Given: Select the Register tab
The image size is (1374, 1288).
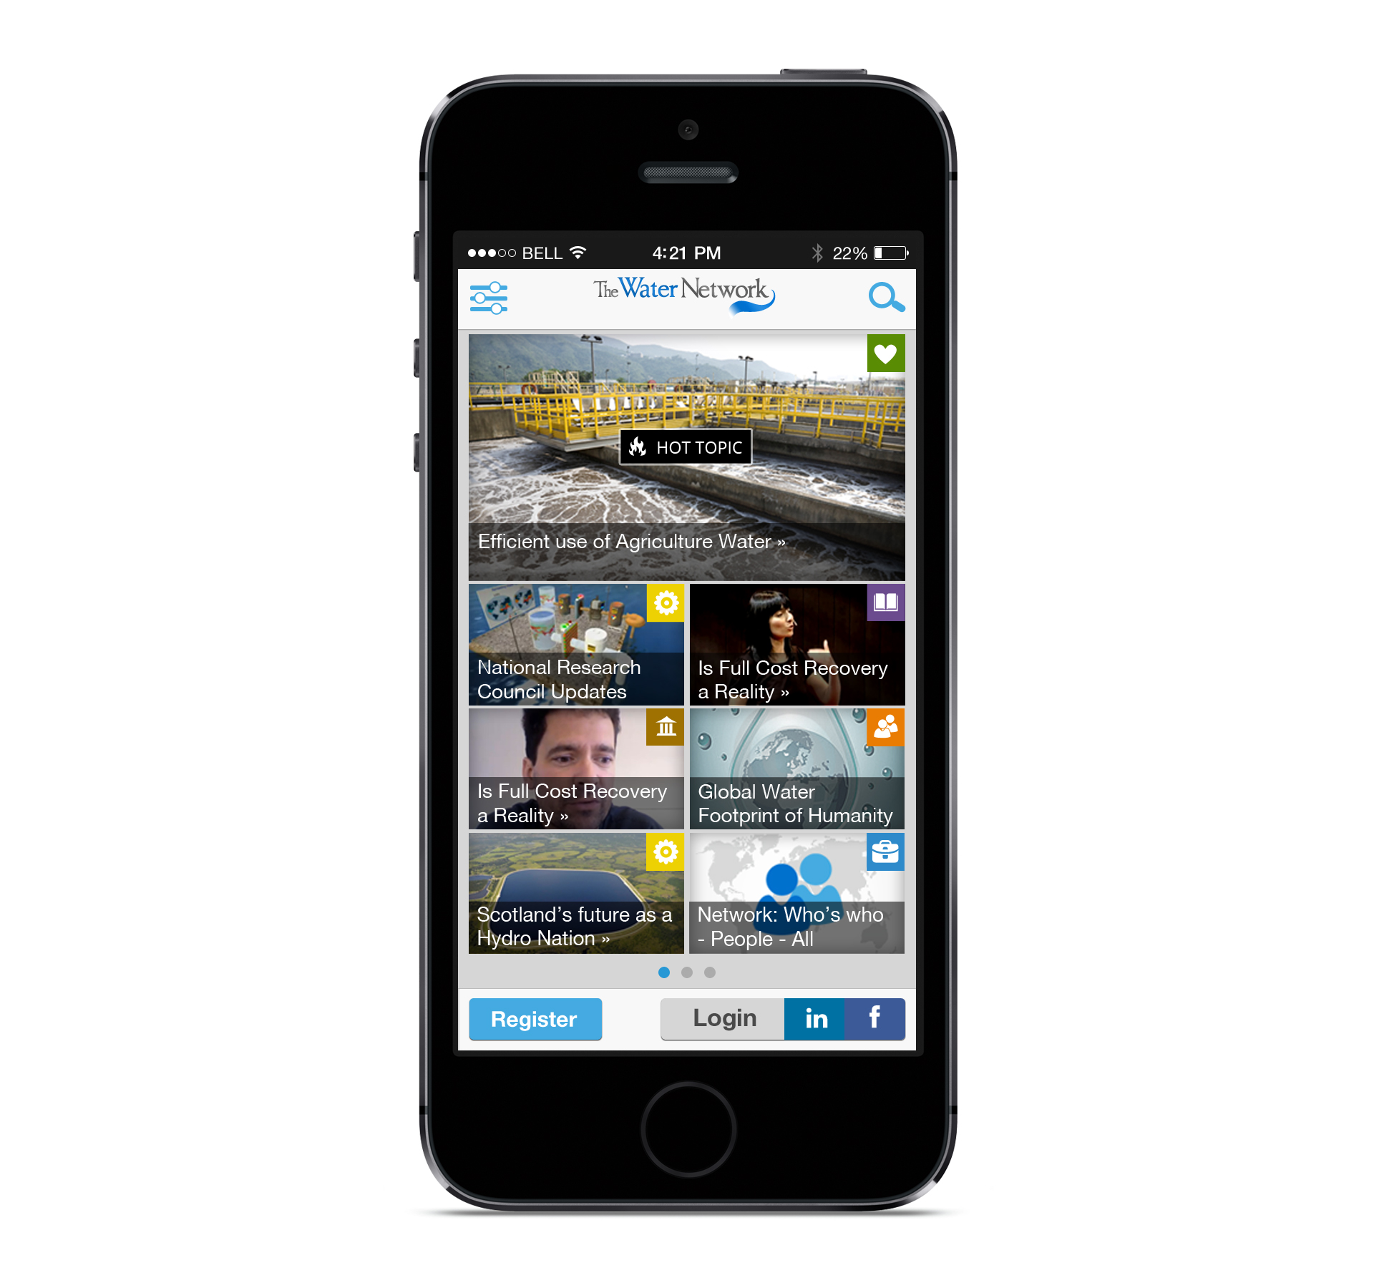Looking at the screenshot, I should 536,1018.
